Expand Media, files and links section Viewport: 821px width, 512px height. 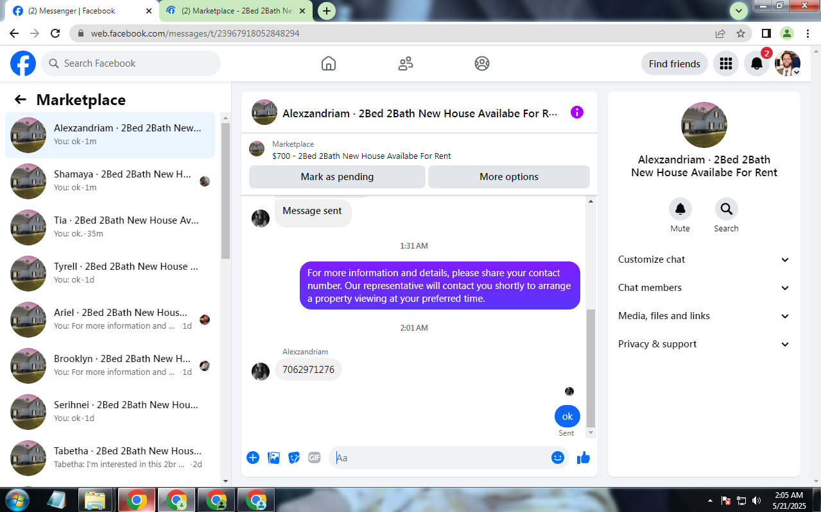(704, 316)
